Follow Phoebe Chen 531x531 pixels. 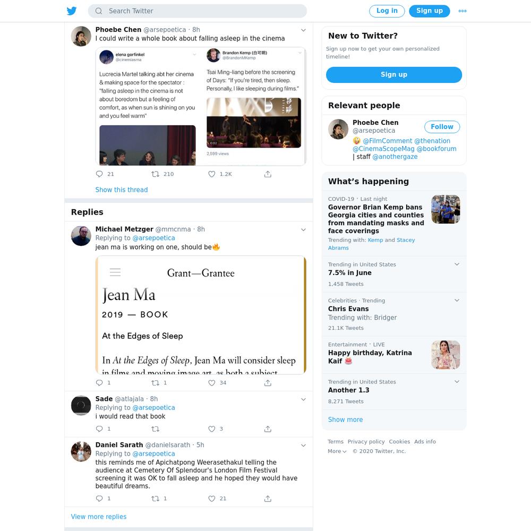click(442, 127)
